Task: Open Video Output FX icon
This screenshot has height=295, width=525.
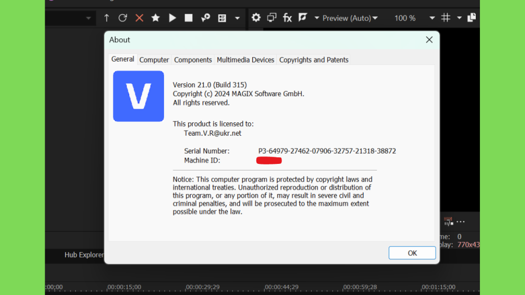Action: coord(287,18)
